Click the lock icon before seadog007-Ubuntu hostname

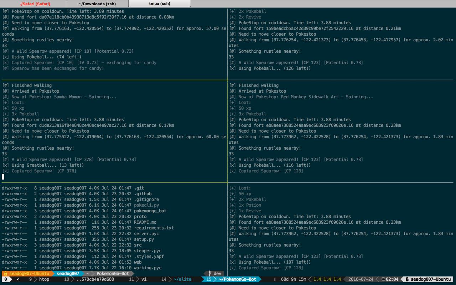pyautogui.click(x=5, y=274)
